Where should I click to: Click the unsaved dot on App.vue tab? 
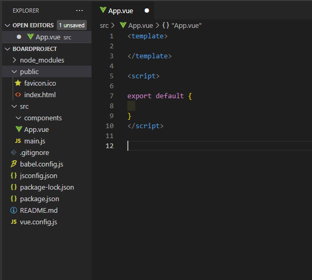[147, 11]
